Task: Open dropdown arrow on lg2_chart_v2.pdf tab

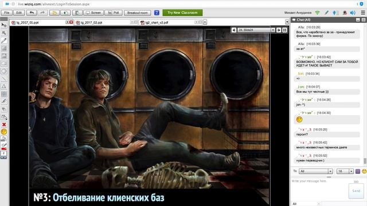Action: click(x=196, y=22)
